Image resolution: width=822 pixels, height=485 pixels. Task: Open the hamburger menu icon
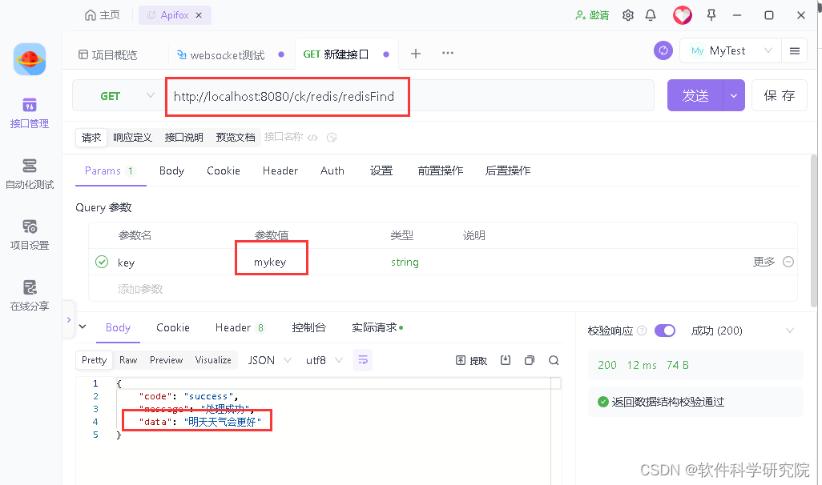[x=795, y=50]
